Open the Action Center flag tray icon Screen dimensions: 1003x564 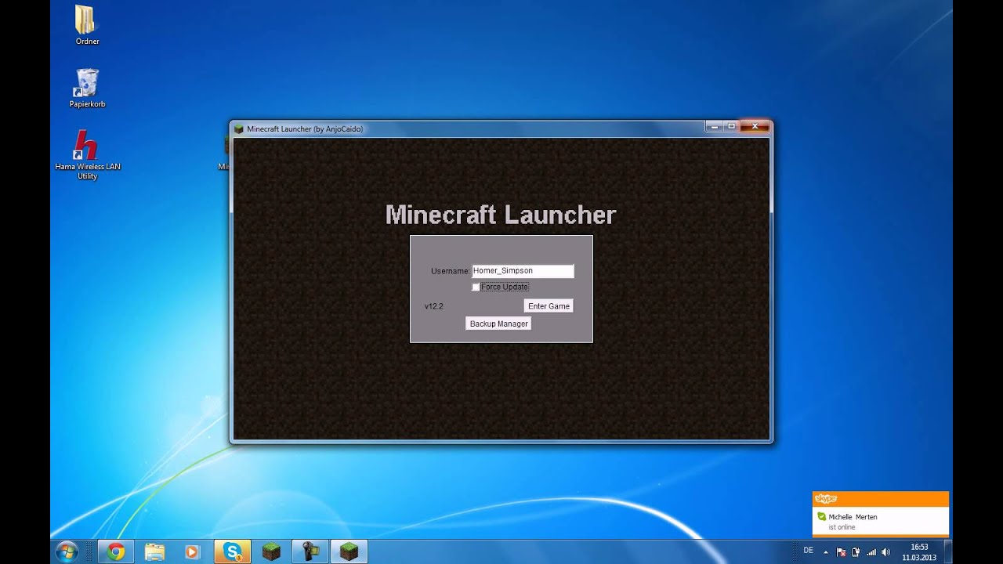pyautogui.click(x=841, y=551)
